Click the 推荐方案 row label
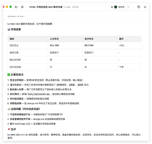This screenshot has width=152, height=144. (14, 52)
